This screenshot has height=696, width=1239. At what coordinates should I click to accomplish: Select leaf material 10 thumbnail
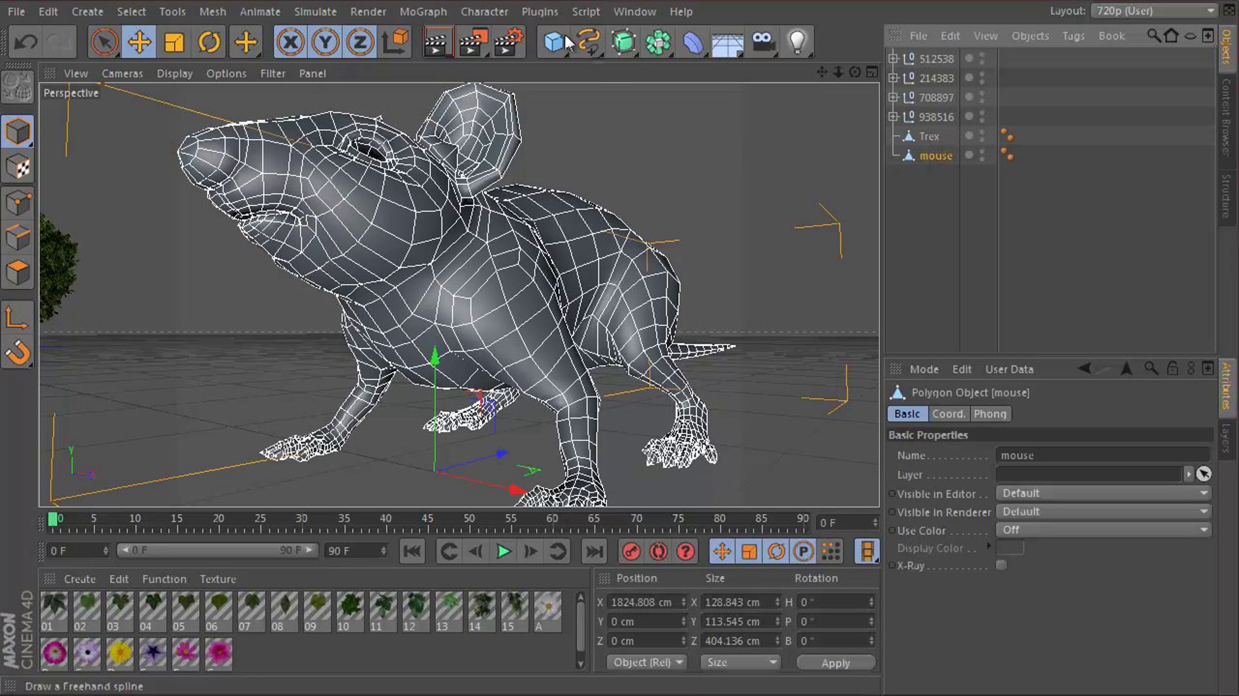(x=350, y=611)
